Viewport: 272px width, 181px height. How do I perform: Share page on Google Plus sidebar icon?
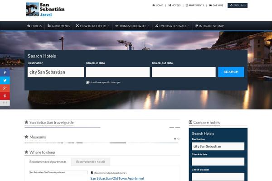(x=5, y=88)
